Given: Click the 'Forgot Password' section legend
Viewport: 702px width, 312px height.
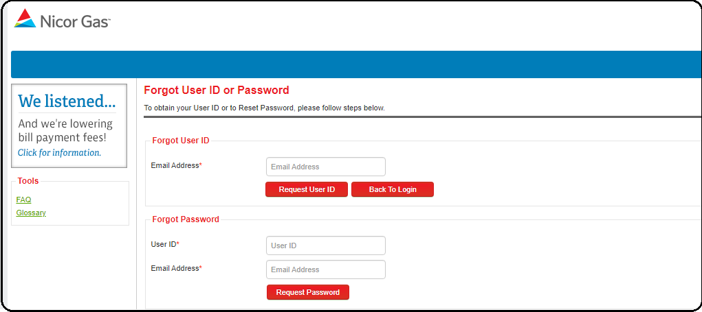Looking at the screenshot, I should [x=186, y=219].
